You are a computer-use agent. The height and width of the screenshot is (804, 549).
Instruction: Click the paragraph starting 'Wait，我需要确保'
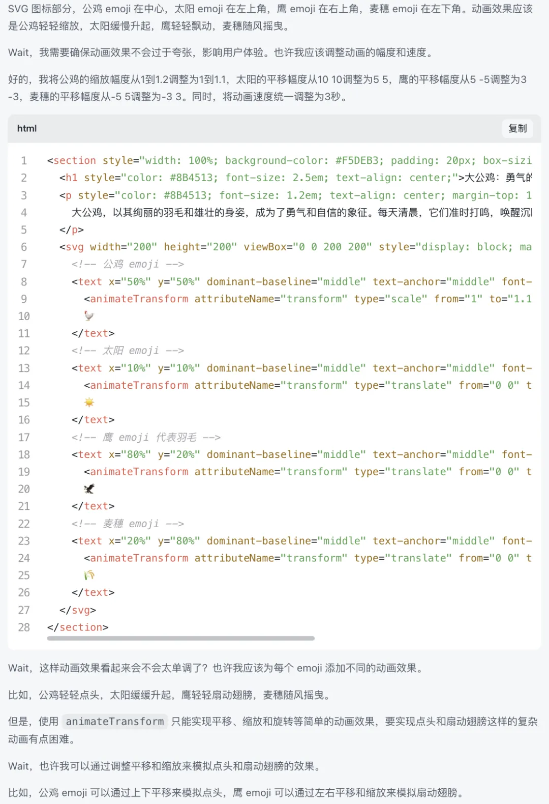pos(222,52)
